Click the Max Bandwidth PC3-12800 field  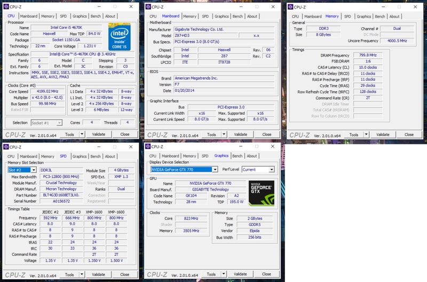tap(61, 177)
